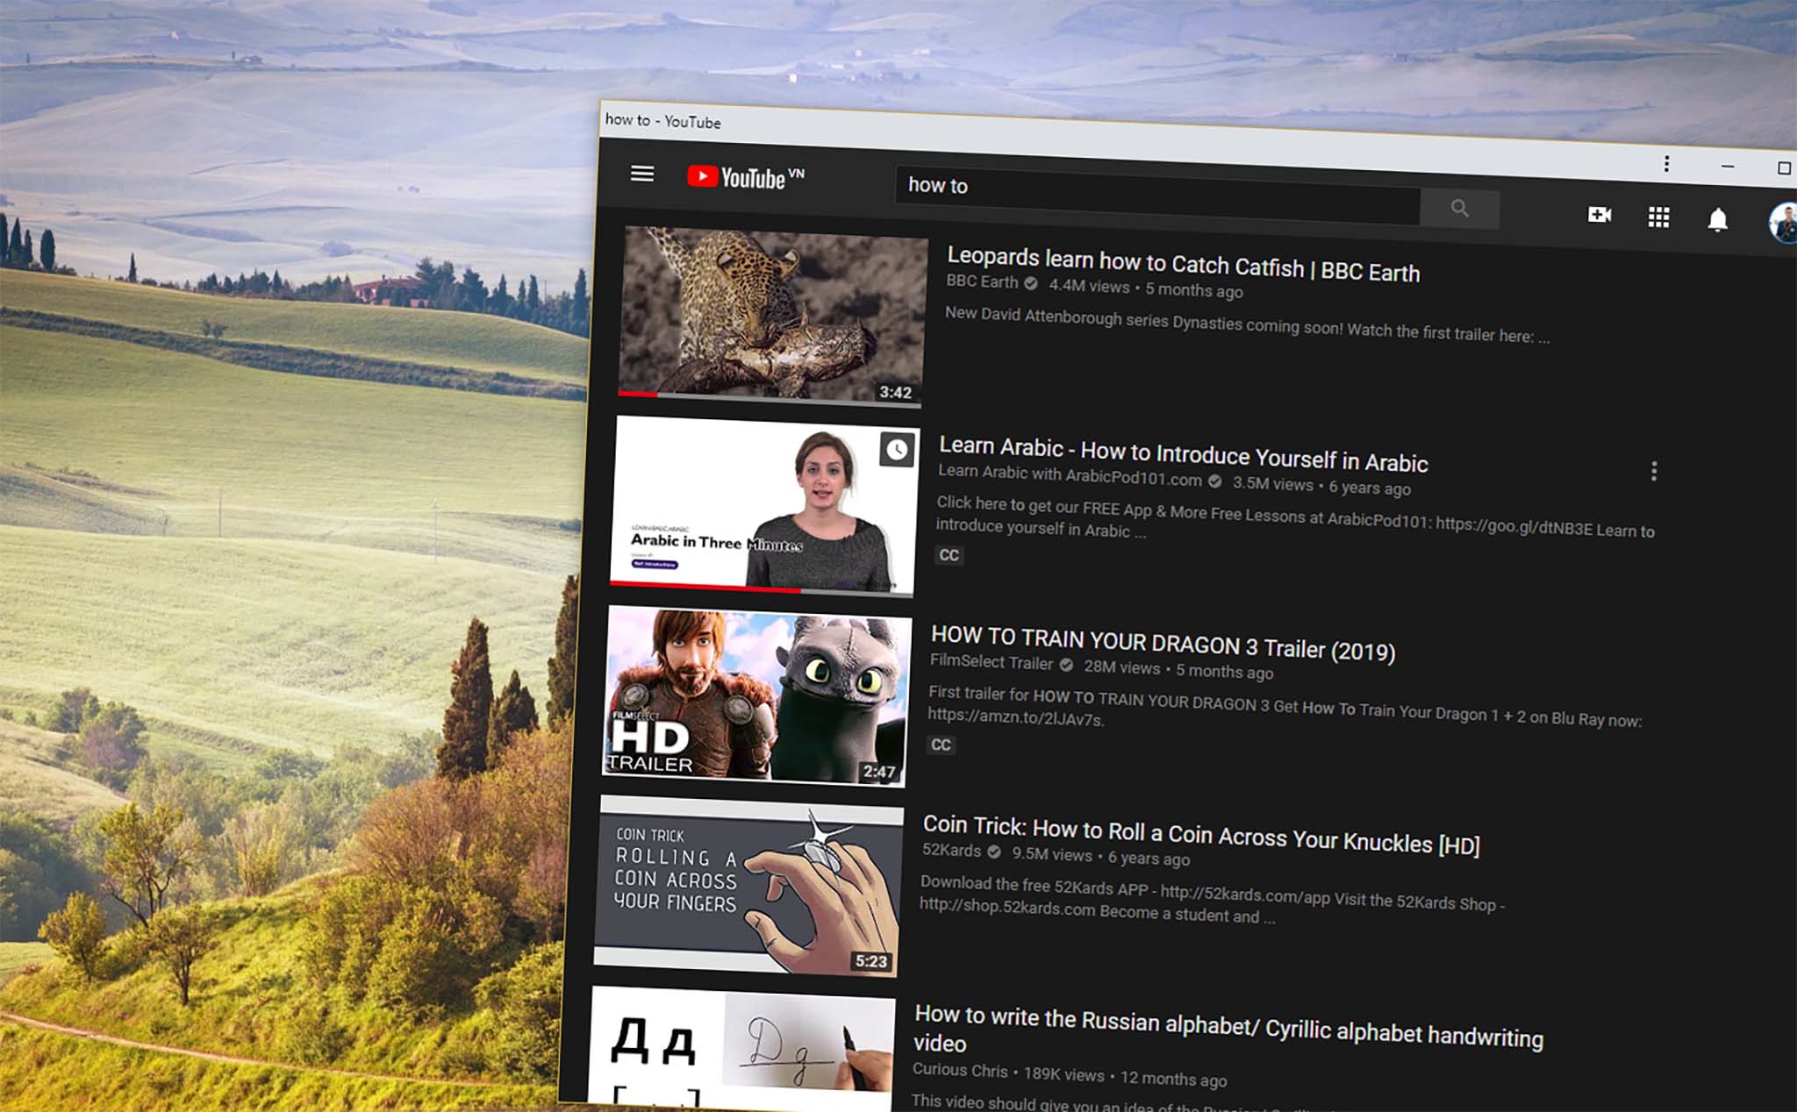Click the magnifier search button
The height and width of the screenshot is (1112, 1797).
point(1460,209)
